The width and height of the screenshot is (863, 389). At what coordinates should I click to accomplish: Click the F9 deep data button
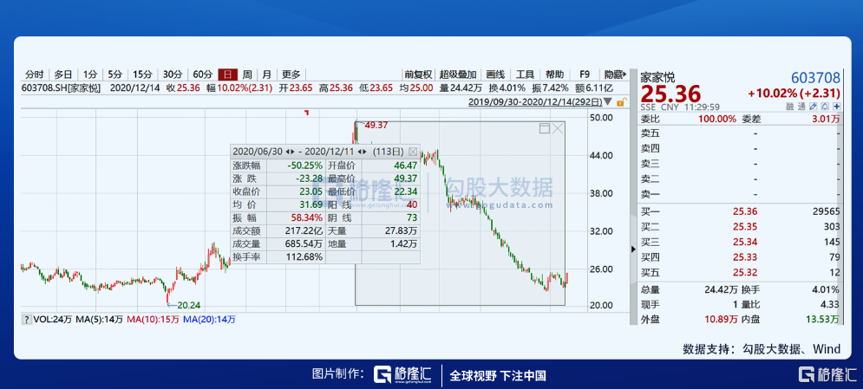click(x=585, y=75)
